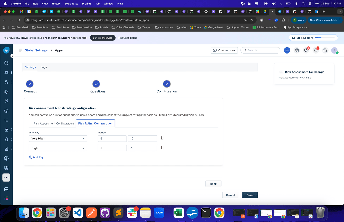The height and width of the screenshot is (222, 344).
Task: Delete the Very High row using trash icon
Action: 162,138
